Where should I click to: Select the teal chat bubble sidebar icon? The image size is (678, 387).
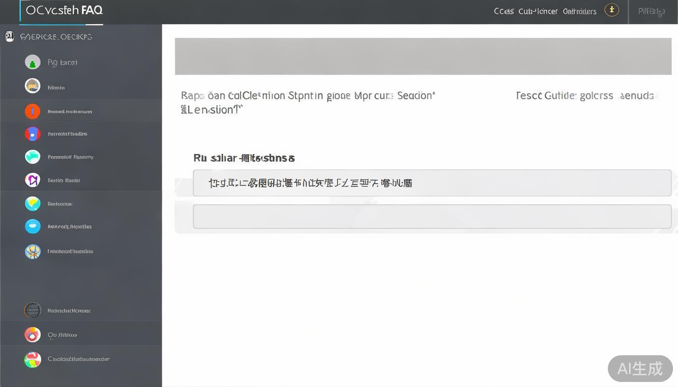[32, 157]
